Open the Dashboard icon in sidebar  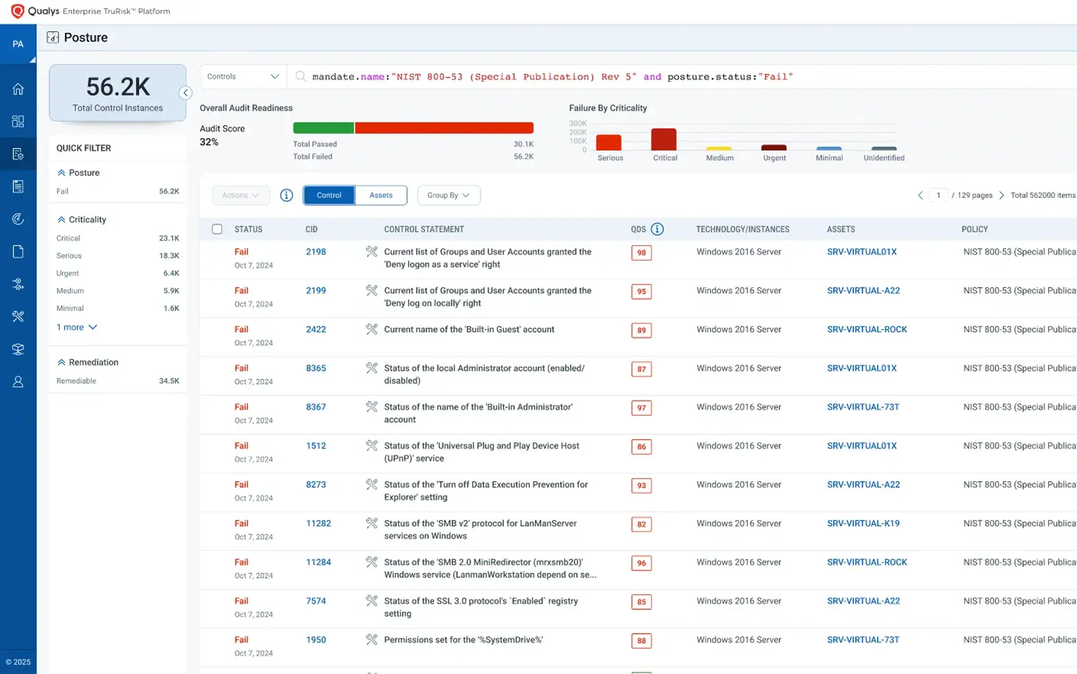click(18, 121)
